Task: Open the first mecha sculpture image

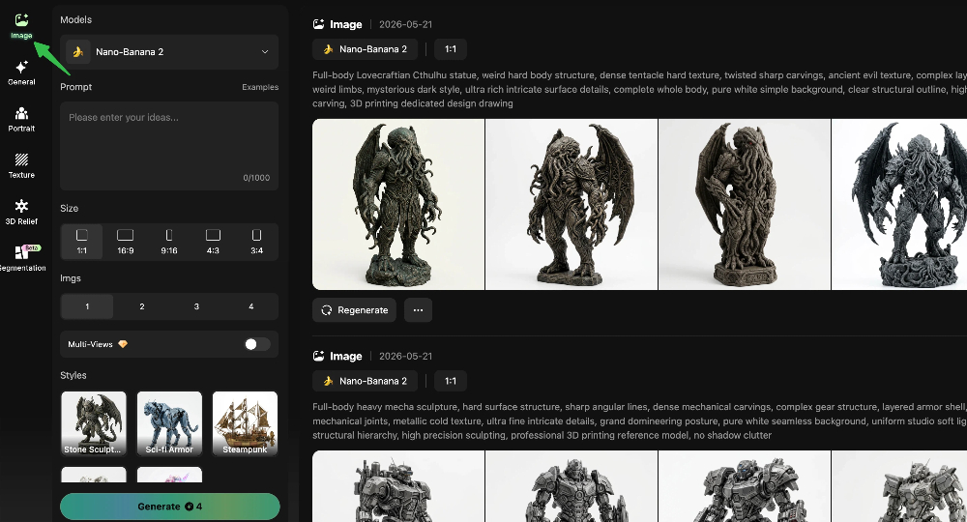Action: (398, 486)
